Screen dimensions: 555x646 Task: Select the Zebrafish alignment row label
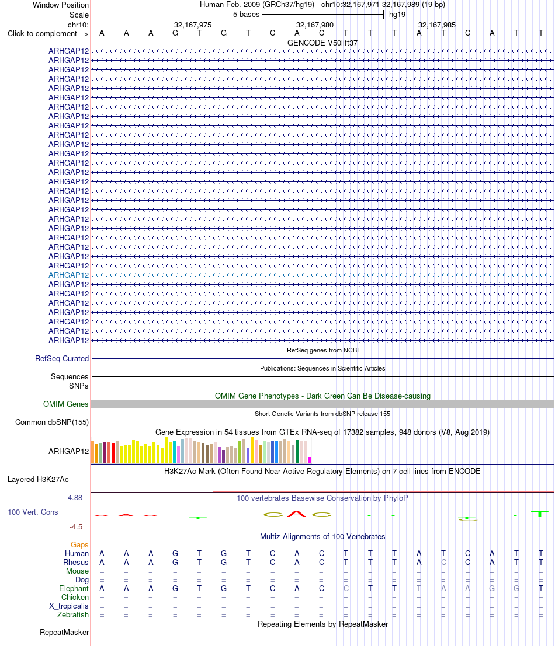coord(73,614)
